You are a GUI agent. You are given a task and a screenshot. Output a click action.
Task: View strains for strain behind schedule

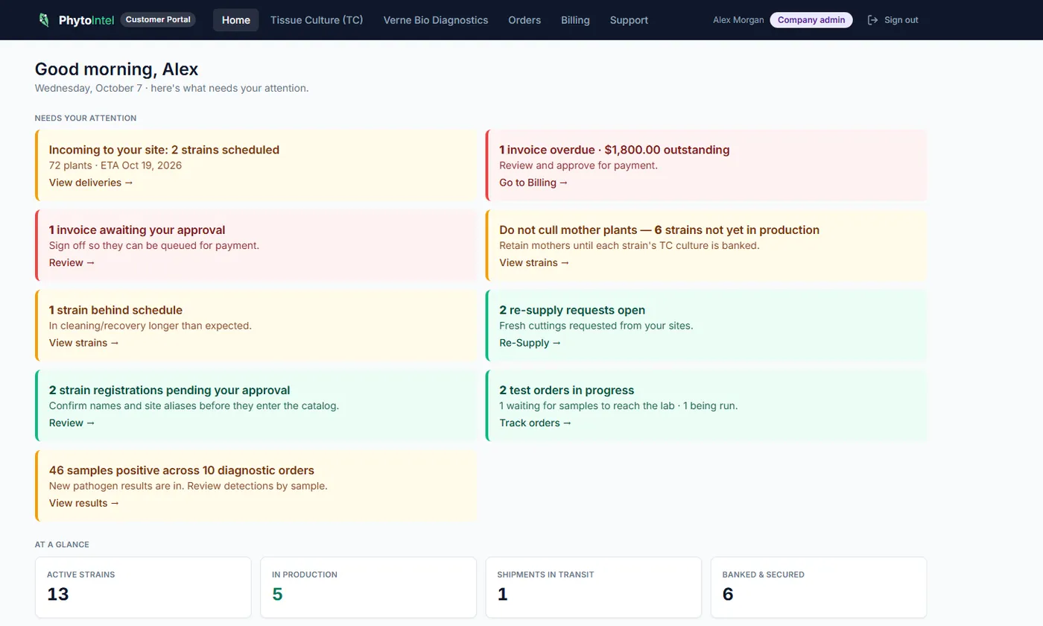[84, 343]
